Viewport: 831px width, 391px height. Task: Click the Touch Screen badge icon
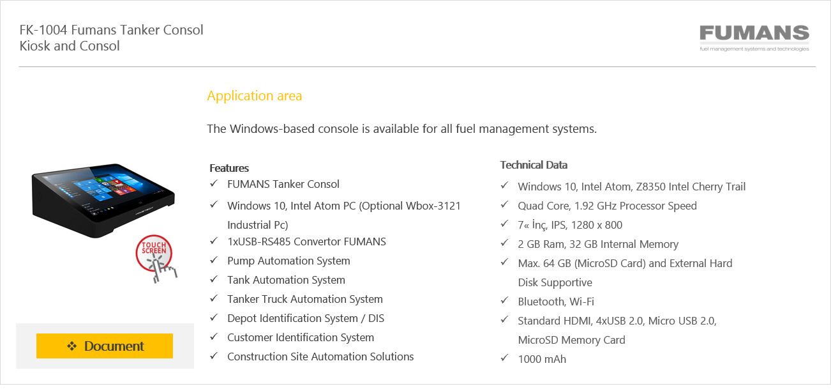pyautogui.click(x=156, y=259)
